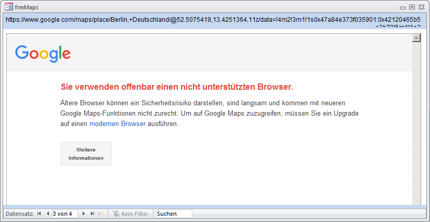
Task: Click the frmMaps window title
Action: pyautogui.click(x=27, y=7)
